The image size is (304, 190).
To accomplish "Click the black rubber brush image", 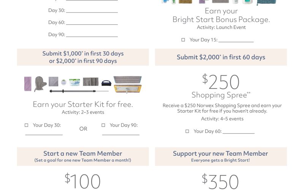I will click(x=105, y=82).
